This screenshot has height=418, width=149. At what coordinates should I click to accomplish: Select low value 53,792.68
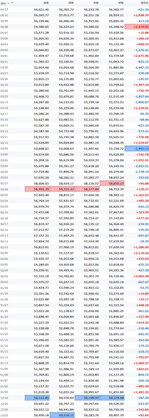point(91,357)
